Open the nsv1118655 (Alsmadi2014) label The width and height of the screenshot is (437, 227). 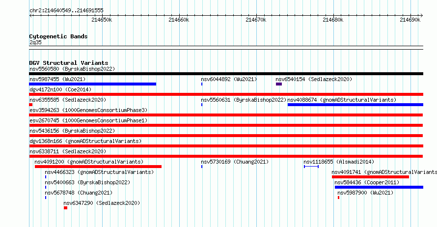[339, 162]
